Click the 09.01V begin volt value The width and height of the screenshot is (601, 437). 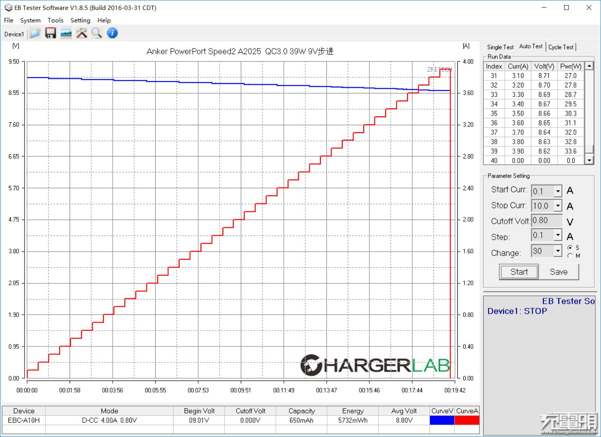[199, 420]
